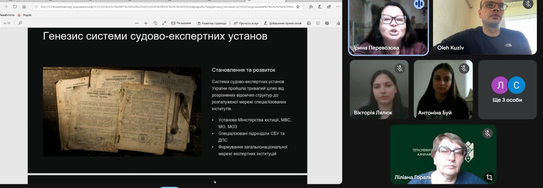Open the Ще 3 особи participants tile
Viewport: 543px width, 188px height.
click(507, 90)
